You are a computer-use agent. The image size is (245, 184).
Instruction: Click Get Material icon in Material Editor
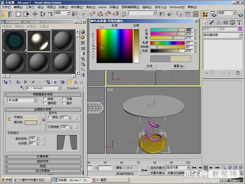pyautogui.click(x=6, y=82)
